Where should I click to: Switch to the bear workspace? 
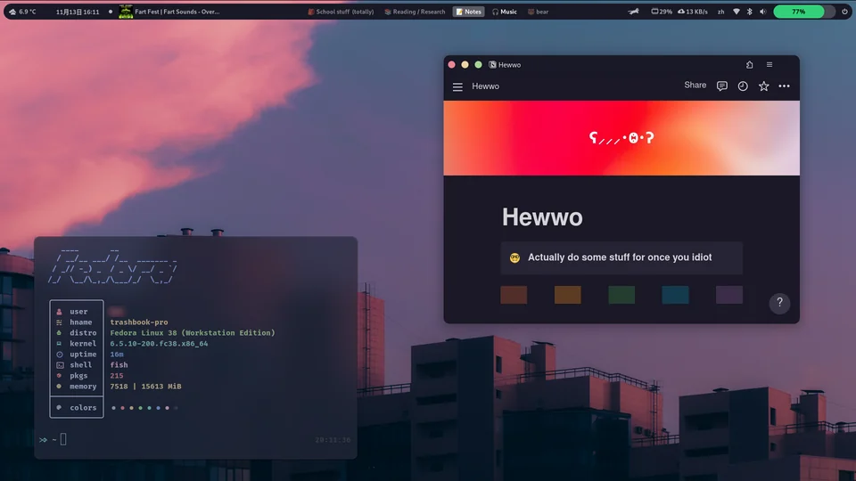pyautogui.click(x=539, y=12)
